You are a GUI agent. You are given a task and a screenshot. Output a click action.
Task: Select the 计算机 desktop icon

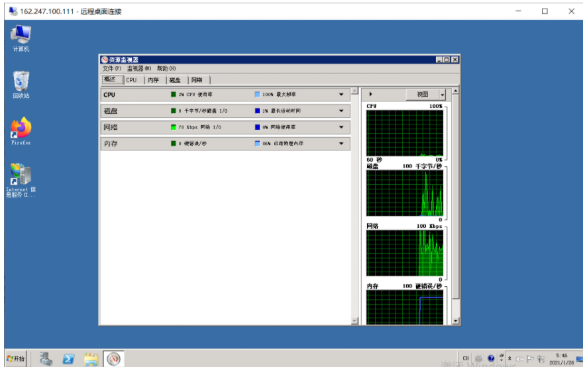pyautogui.click(x=21, y=36)
